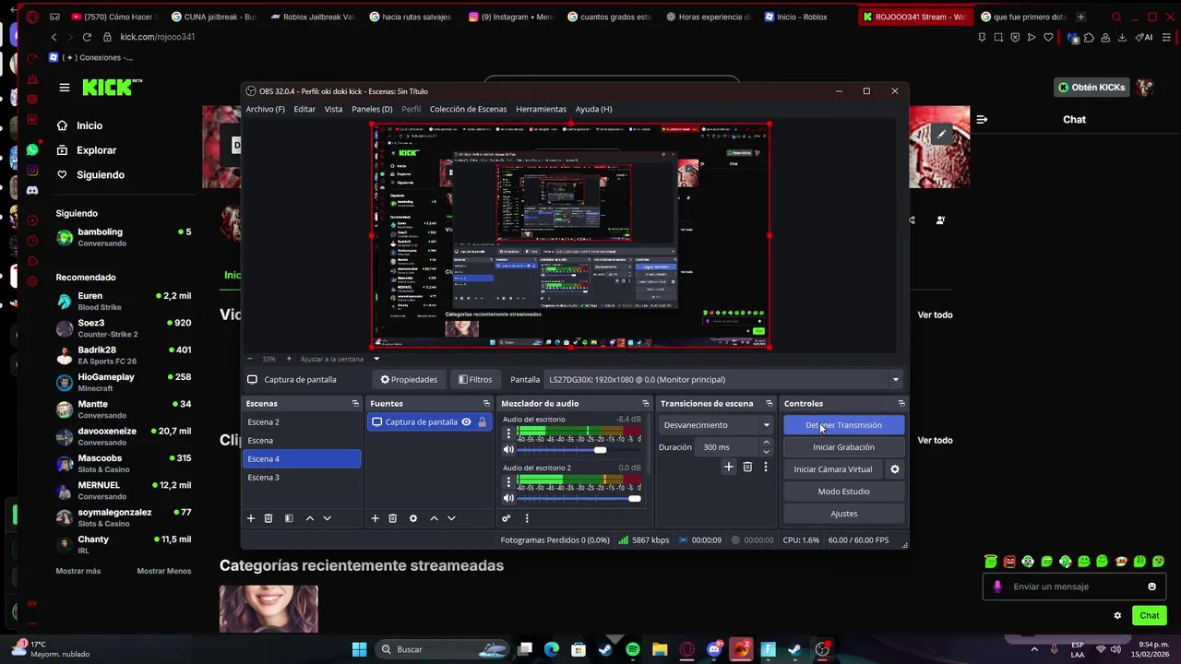
Task: Increase transition Duración with up arrow
Action: pos(766,443)
